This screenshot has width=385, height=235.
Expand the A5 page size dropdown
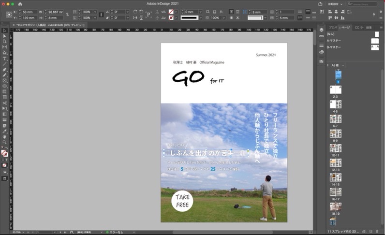pyautogui.click(x=338, y=65)
